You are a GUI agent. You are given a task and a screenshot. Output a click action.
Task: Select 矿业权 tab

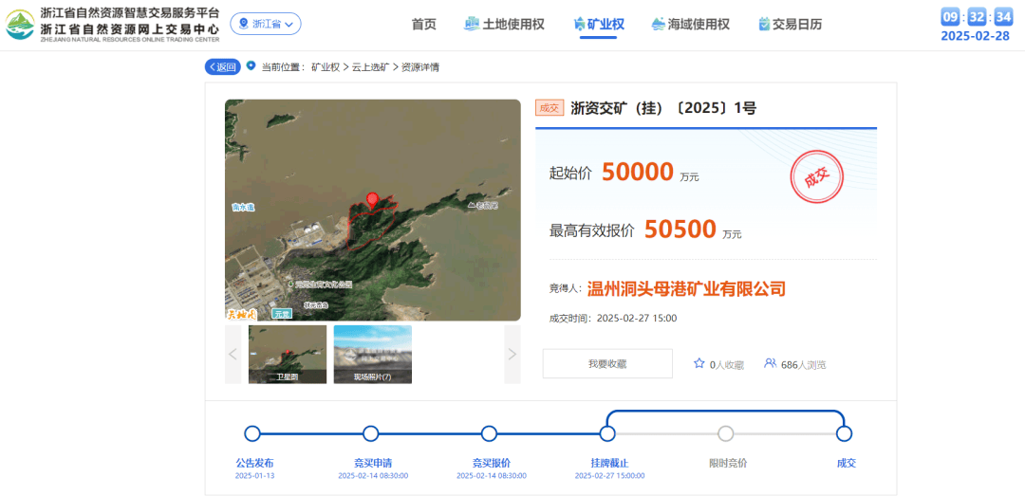point(598,25)
